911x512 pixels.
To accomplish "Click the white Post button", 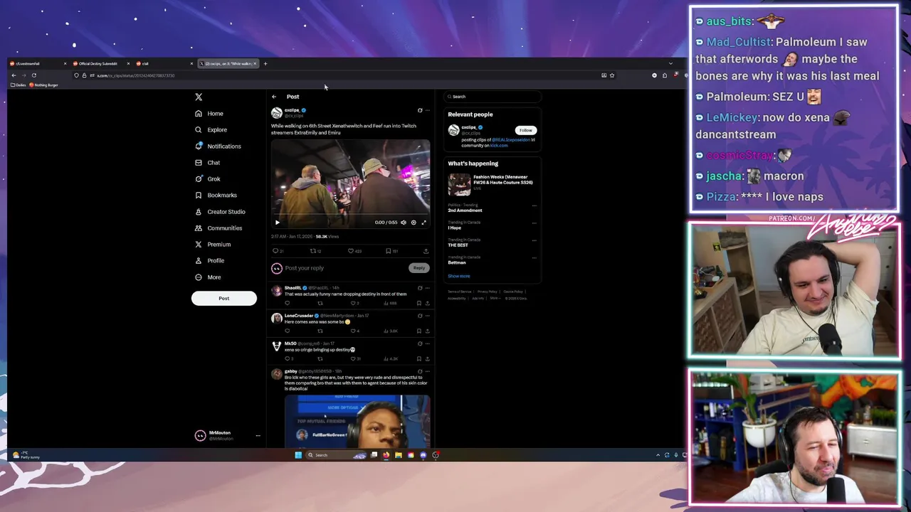I will (x=223, y=298).
